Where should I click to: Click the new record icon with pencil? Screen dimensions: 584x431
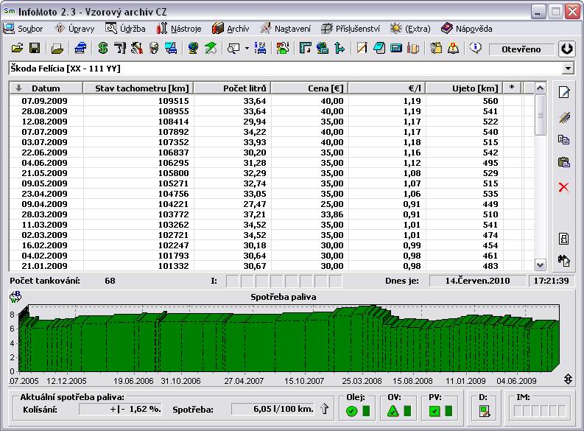tap(563, 92)
